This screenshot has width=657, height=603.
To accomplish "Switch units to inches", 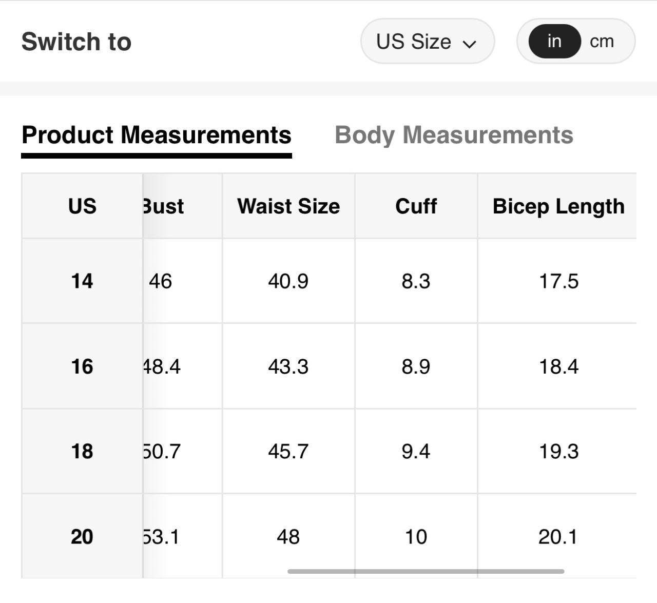I will [x=554, y=42].
